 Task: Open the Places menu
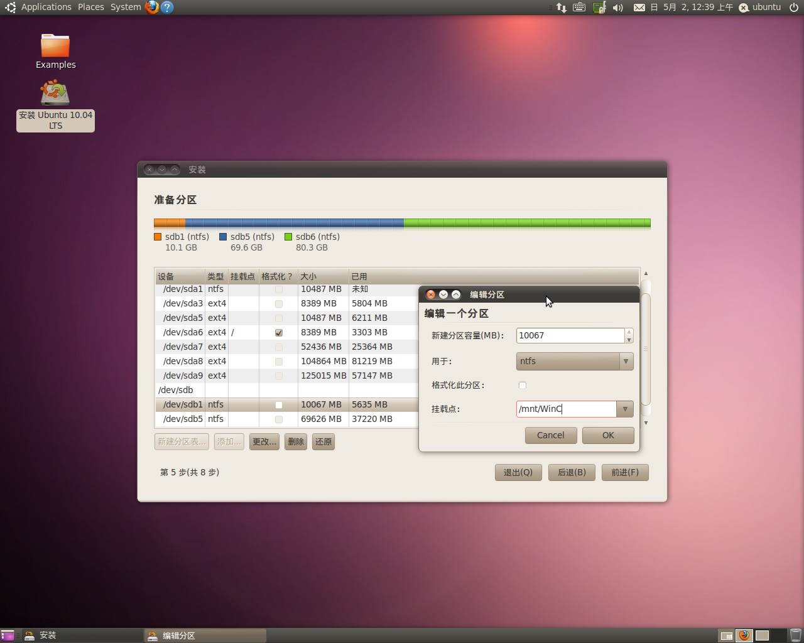[x=91, y=7]
